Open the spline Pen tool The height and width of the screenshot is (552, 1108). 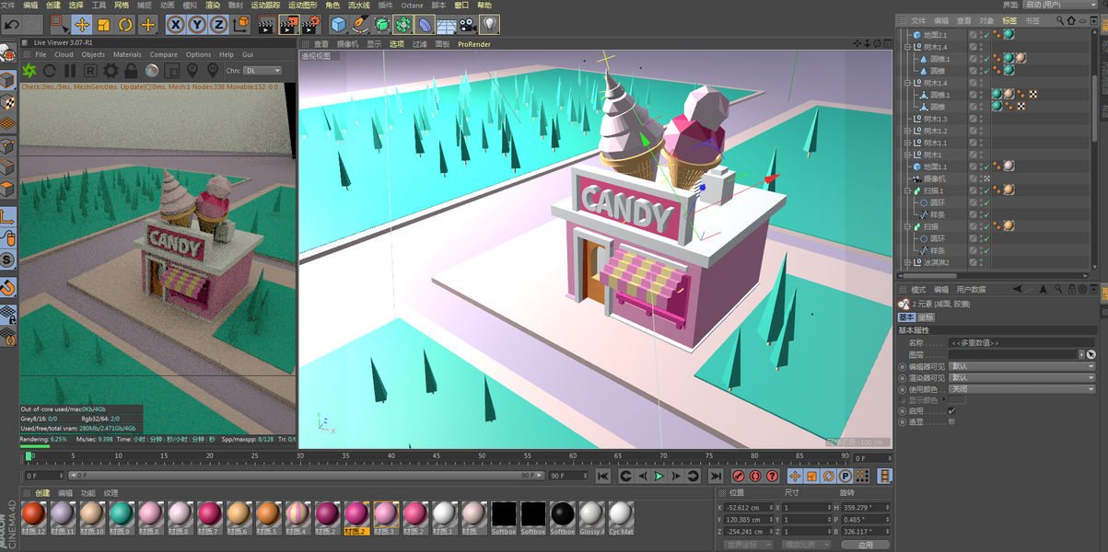point(360,25)
